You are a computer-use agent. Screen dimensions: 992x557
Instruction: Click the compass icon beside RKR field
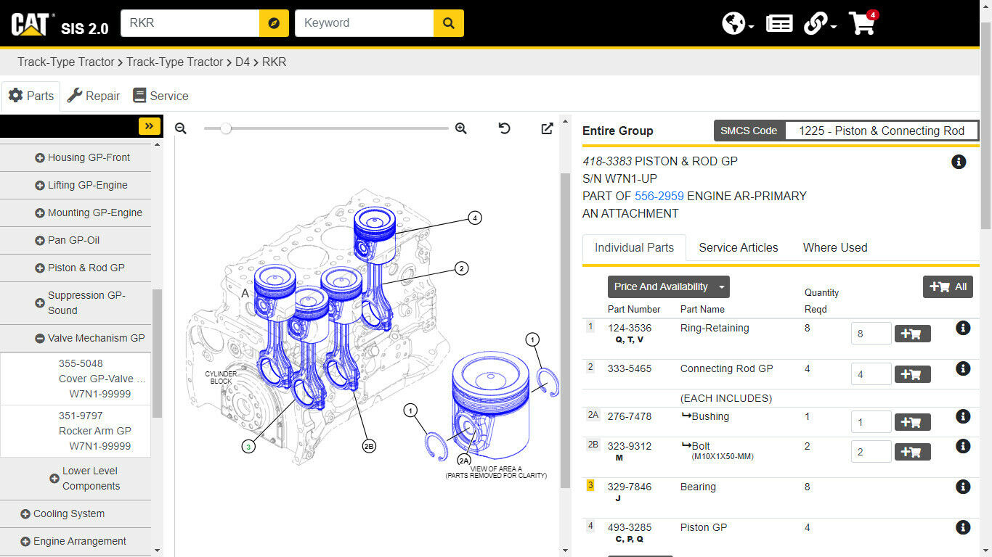pyautogui.click(x=274, y=23)
